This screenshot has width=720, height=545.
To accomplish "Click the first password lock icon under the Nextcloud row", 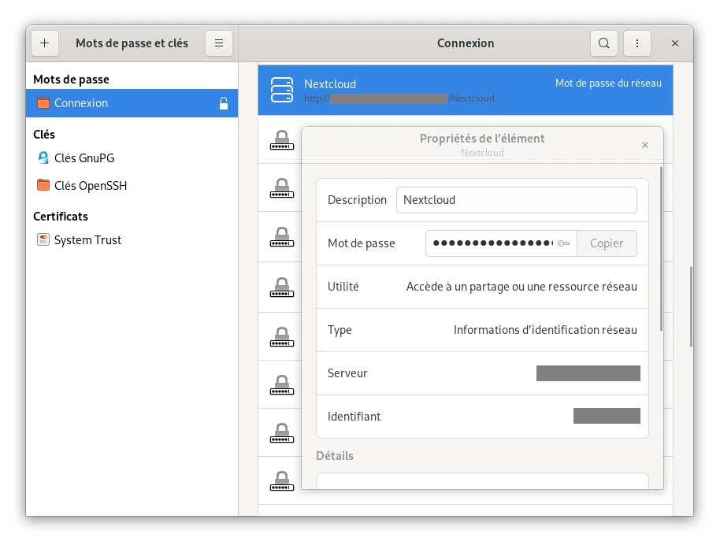I will point(282,140).
